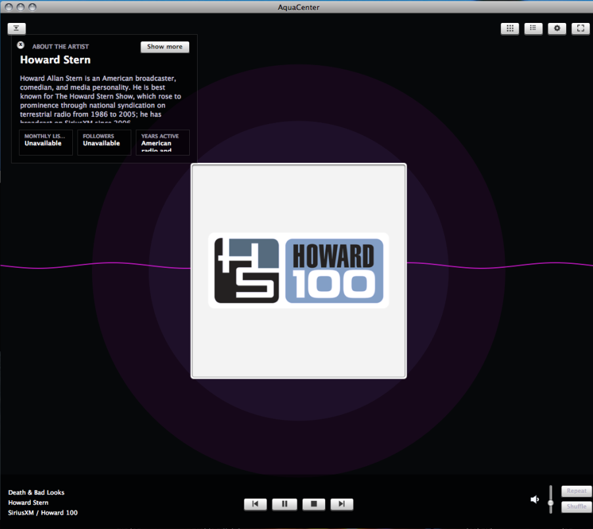Click the Howard Stern artist name at the bottom
593x529 pixels.
tap(28, 503)
